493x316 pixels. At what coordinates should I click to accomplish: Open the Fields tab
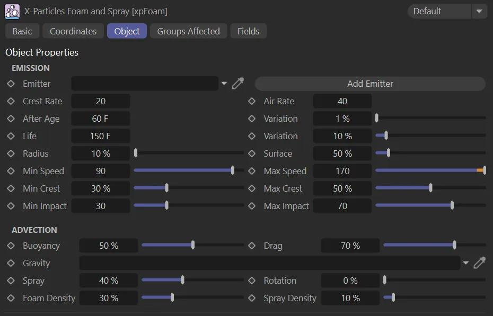pyautogui.click(x=248, y=31)
